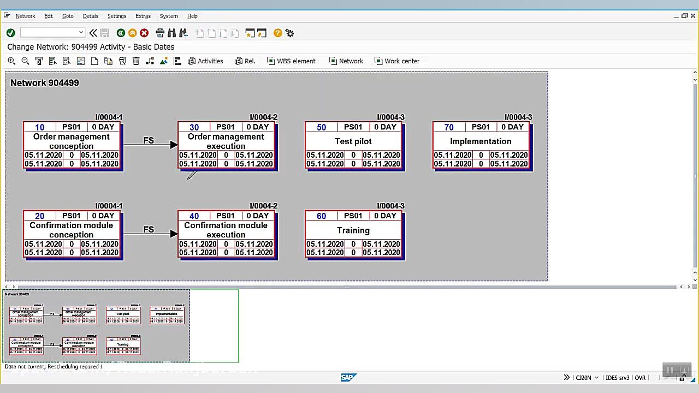The height and width of the screenshot is (393, 699).
Task: Open Help with the question mark icon
Action: pyautogui.click(x=278, y=33)
